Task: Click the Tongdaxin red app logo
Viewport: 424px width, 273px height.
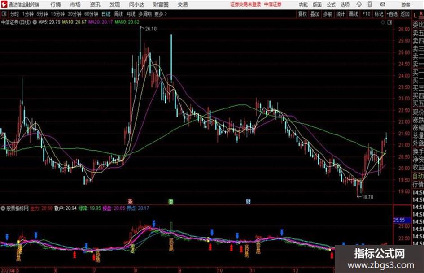Action: point(4,4)
